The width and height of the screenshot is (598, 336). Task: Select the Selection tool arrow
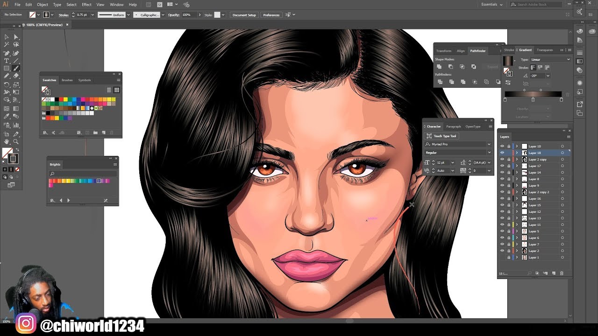tap(7, 37)
